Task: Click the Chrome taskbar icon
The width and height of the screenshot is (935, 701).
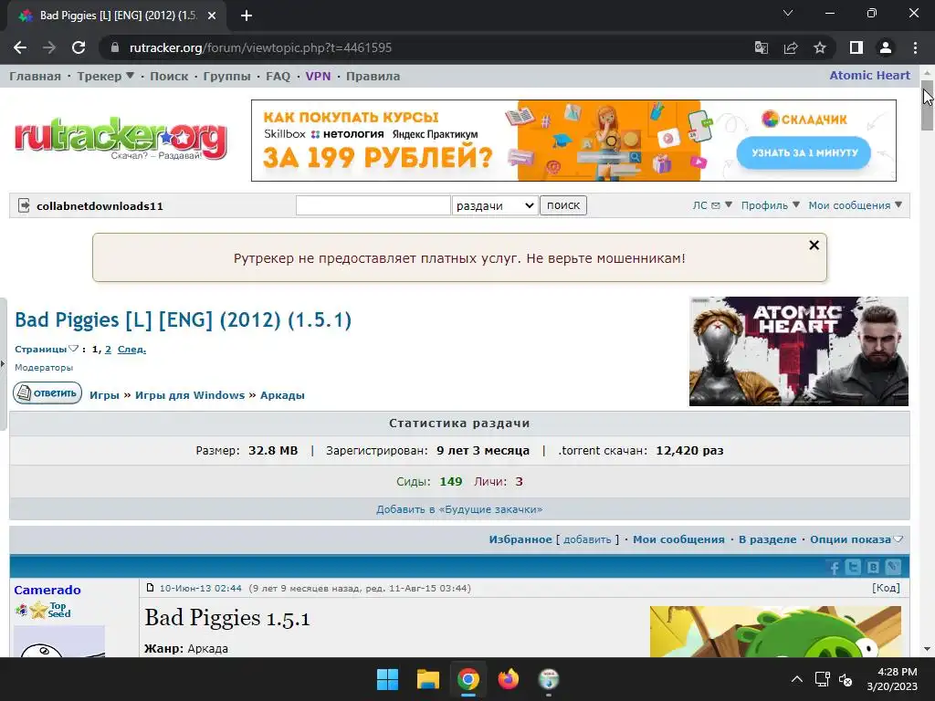Action: [x=468, y=679]
